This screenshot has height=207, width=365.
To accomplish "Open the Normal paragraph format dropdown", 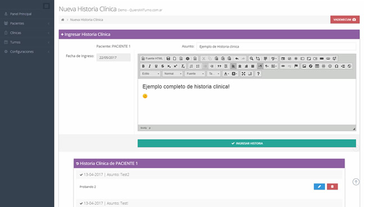I will pos(172,73).
